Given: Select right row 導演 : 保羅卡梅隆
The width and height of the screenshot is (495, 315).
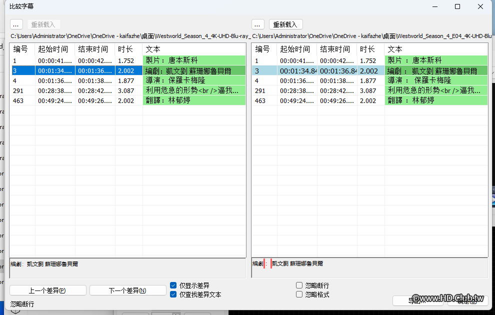Looking at the screenshot, I should pos(370,81).
